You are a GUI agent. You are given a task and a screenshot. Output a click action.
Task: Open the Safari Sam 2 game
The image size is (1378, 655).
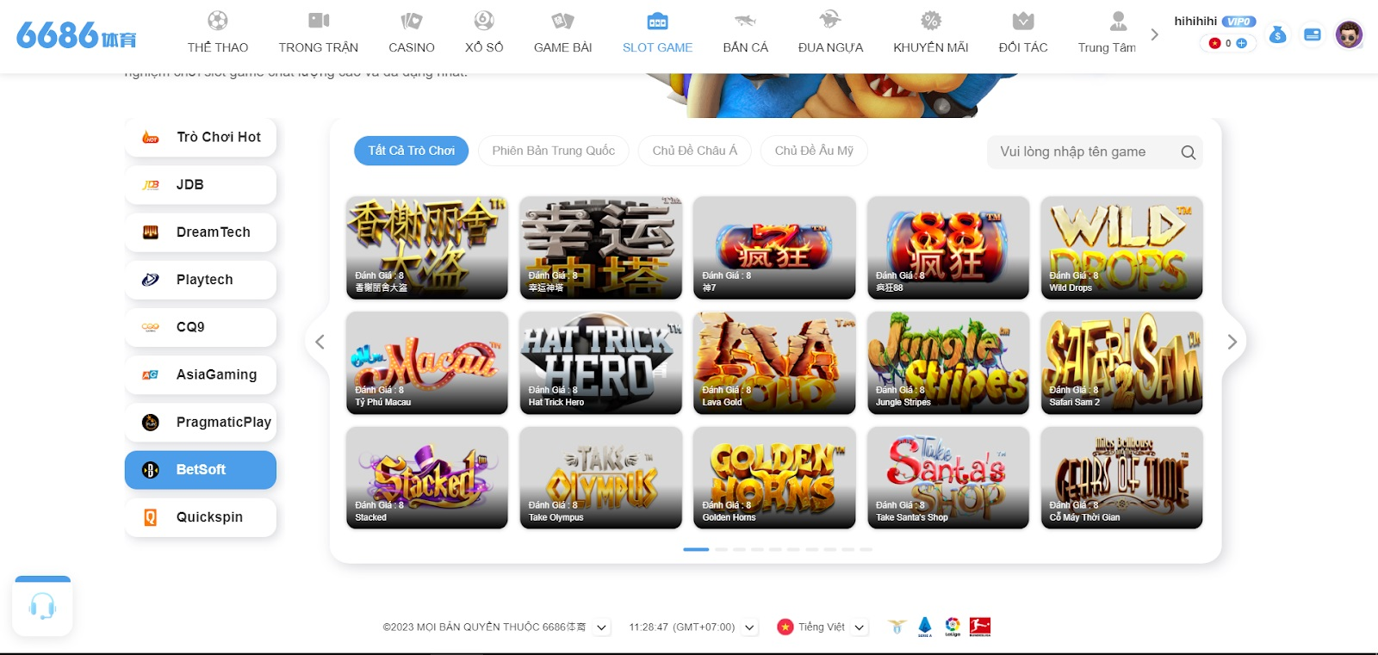[1121, 363]
